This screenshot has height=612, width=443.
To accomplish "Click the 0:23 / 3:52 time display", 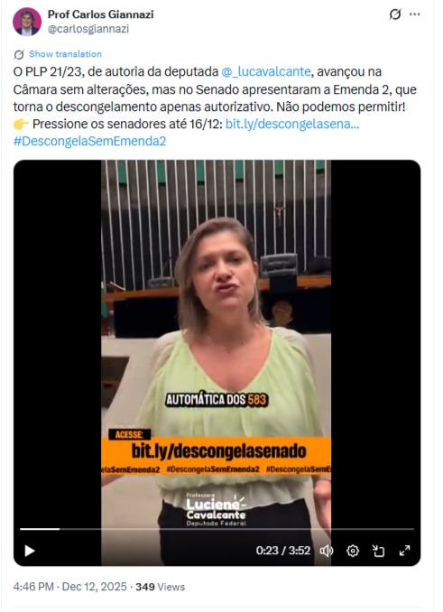I will pyautogui.click(x=283, y=551).
